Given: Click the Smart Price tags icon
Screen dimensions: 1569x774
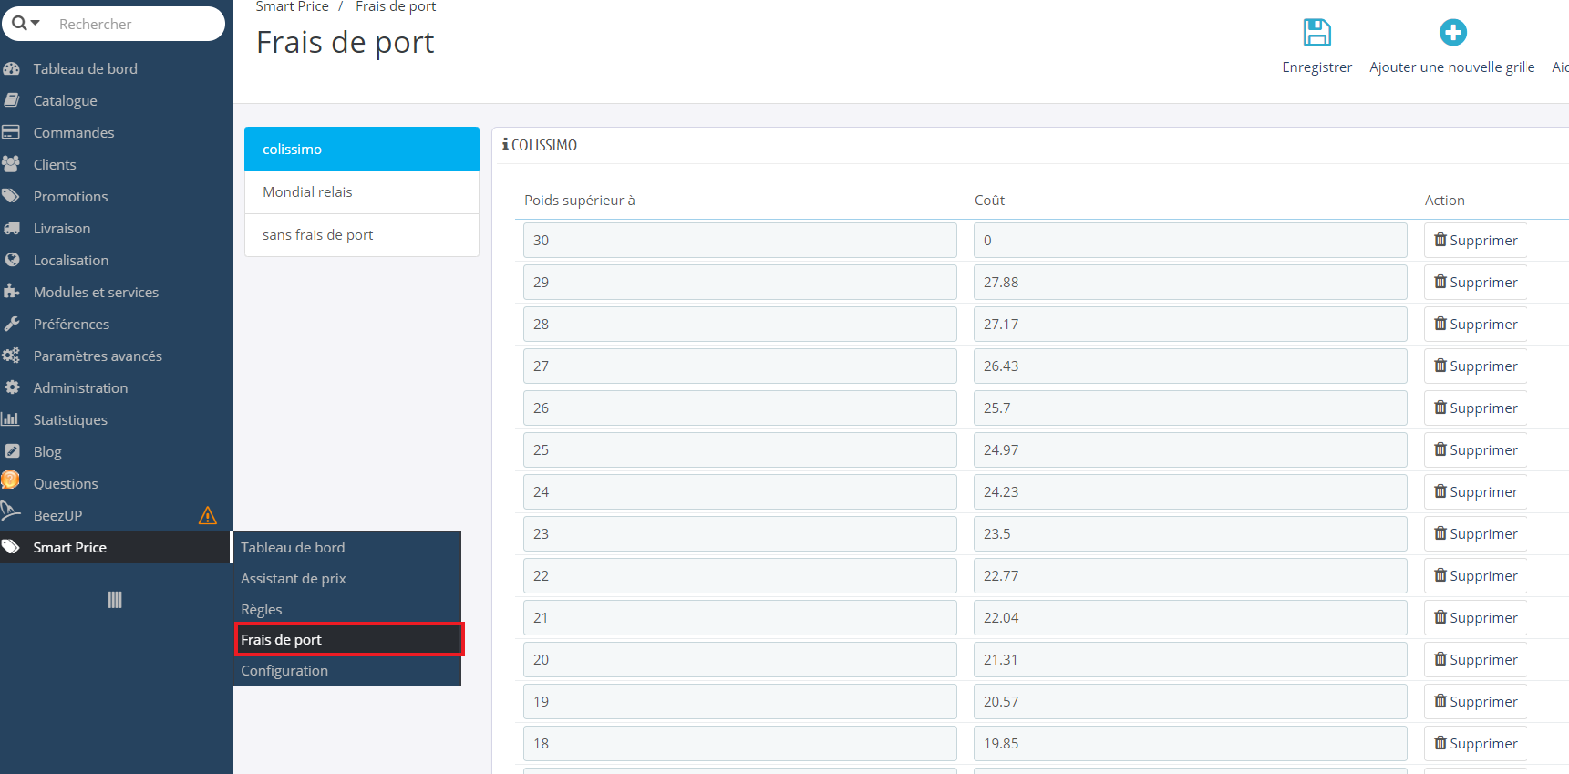Looking at the screenshot, I should 11,547.
